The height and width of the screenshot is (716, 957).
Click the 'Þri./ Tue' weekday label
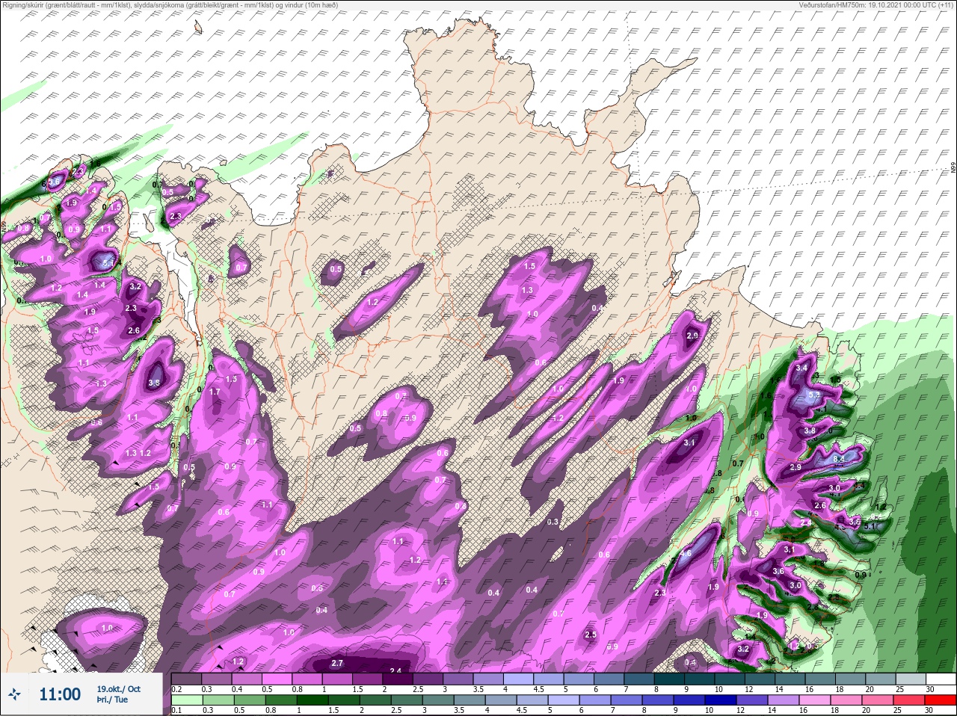pos(112,700)
